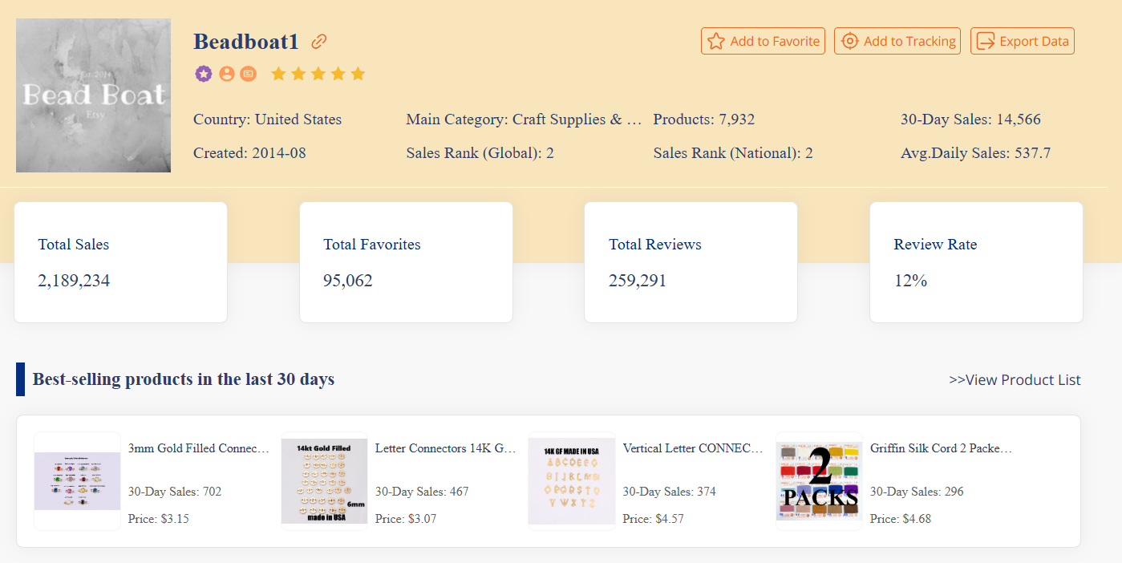Click the purple star badge icon
The height and width of the screenshot is (563, 1122).
tap(204, 73)
